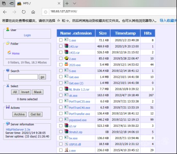
Task: Click the 267 hits cell for ok.exe
Action: [x=148, y=95]
